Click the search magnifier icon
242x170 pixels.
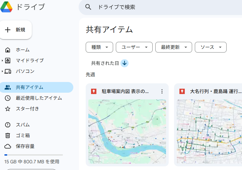pyautogui.click(x=88, y=7)
